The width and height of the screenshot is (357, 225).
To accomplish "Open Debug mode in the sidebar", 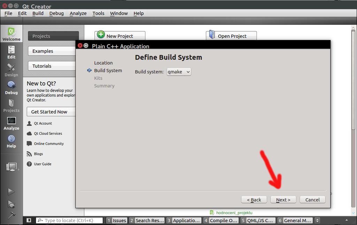I will [11, 88].
